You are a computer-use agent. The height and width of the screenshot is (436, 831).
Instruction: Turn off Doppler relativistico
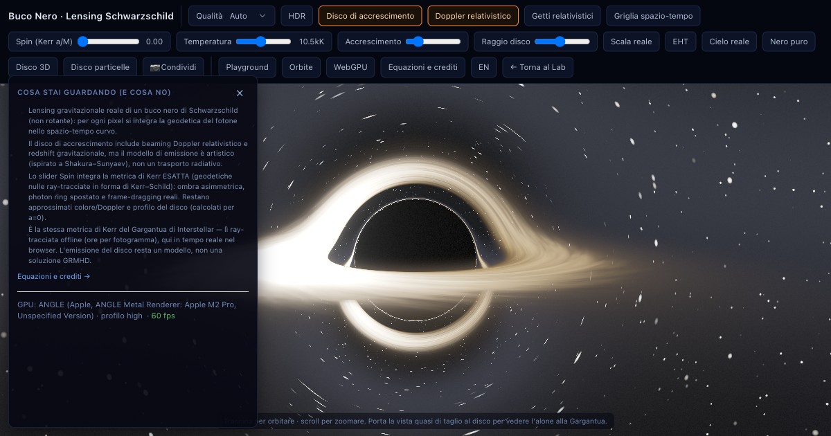(473, 15)
